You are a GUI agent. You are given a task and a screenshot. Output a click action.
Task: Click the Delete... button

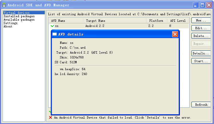tap(201, 36)
